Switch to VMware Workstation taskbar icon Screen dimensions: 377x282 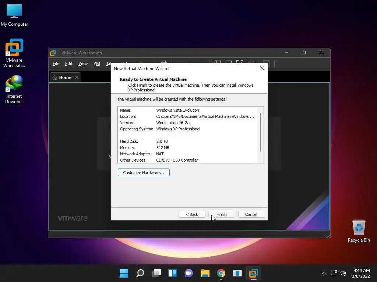(x=253, y=273)
